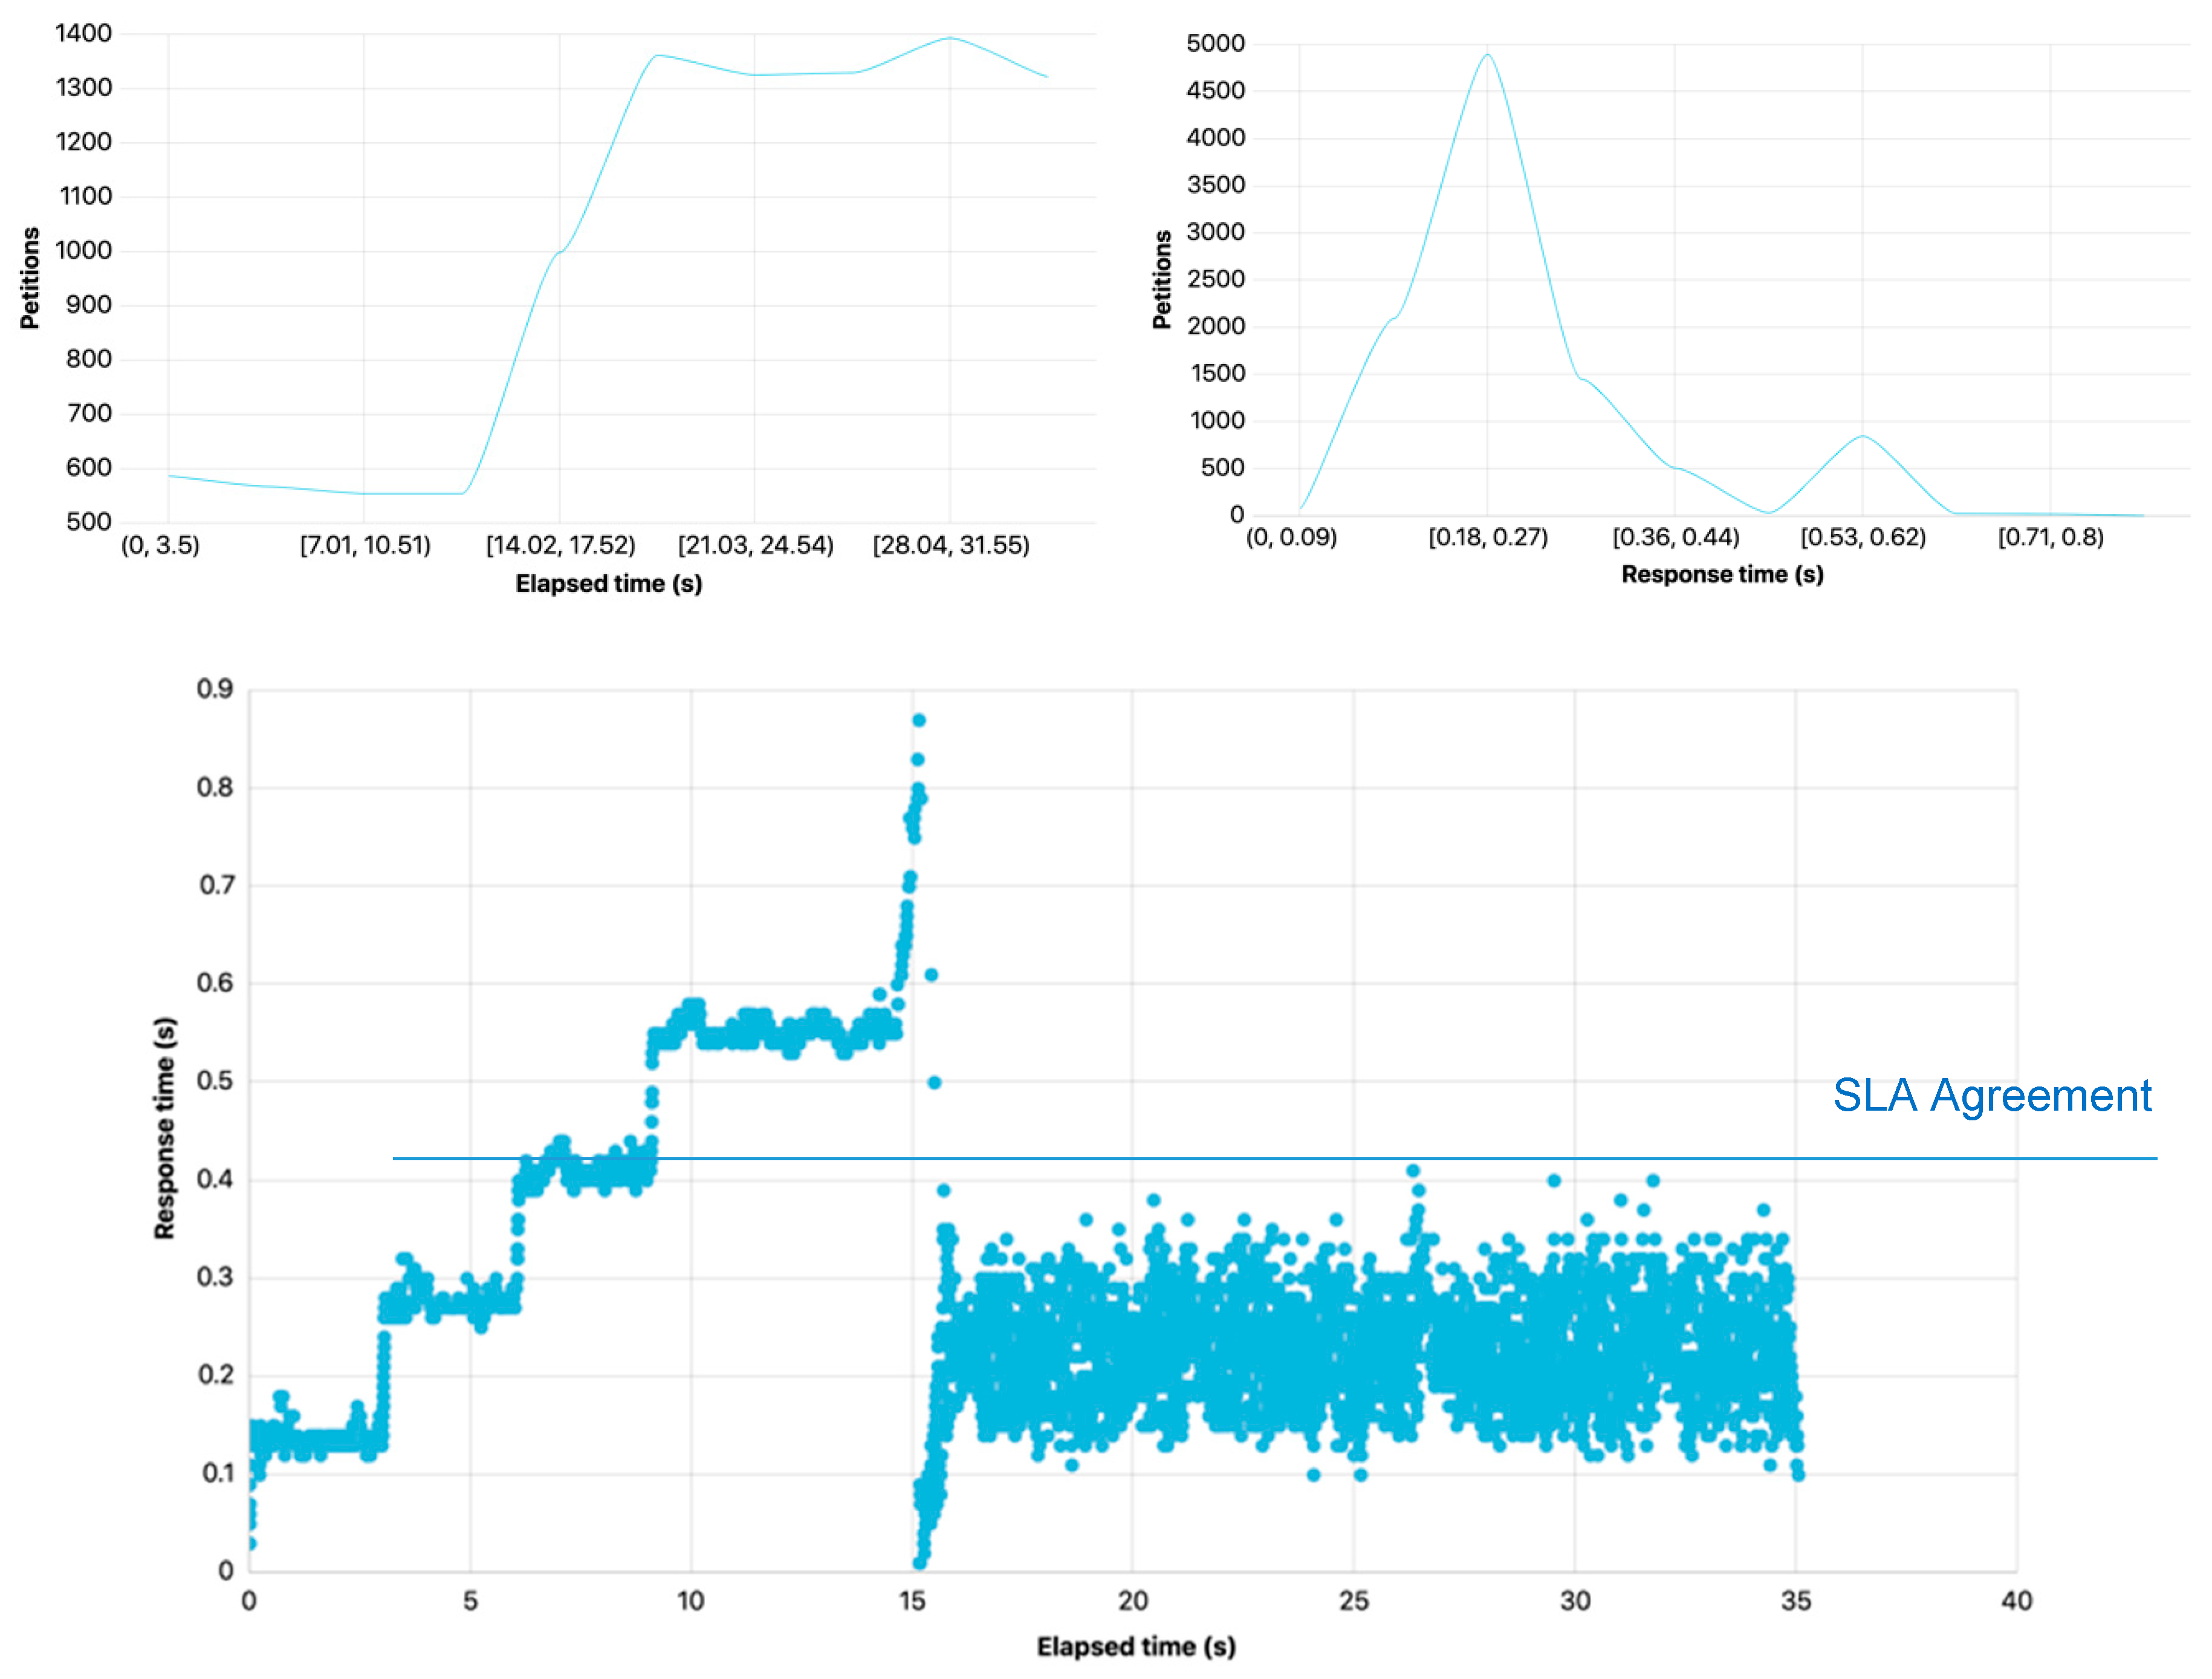The image size is (2212, 1679).
Task: Click the peak near 5000 in response-time histogram
Action: 1487,55
